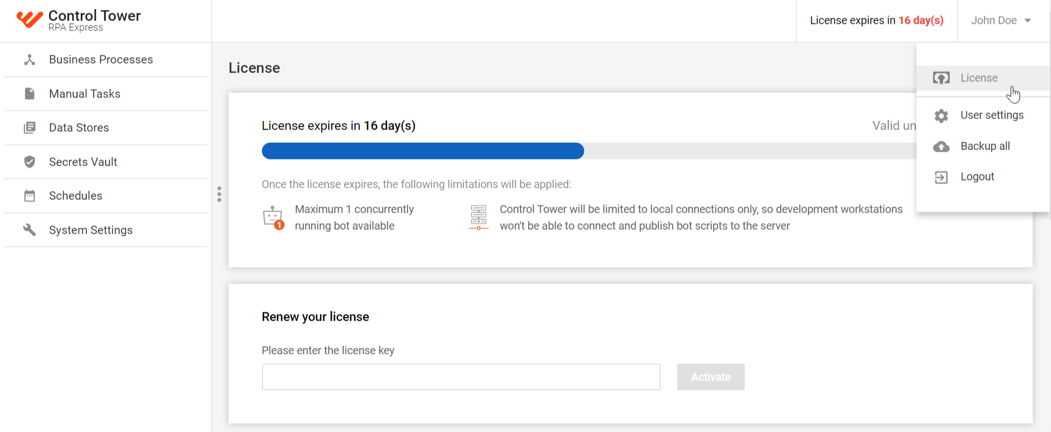
Task: Click the blue license expiry progress bar
Action: [423, 151]
